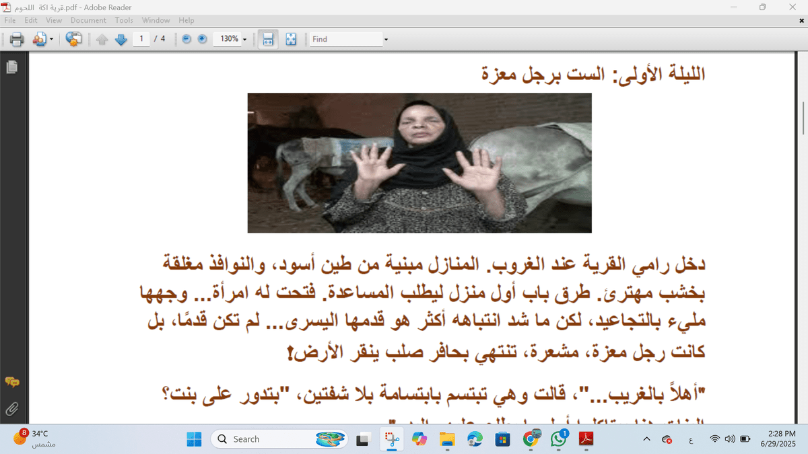
Task: Expand the send-file dropdown arrow
Action: (x=52, y=39)
